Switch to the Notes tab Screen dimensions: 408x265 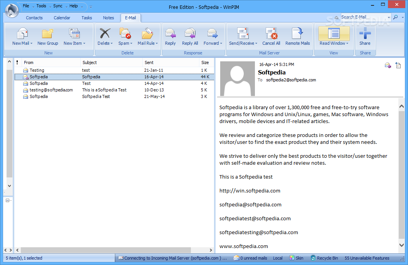tap(108, 18)
